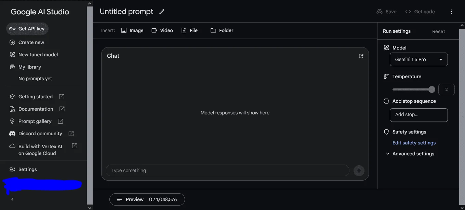Click Edit safety settings link

[414, 143]
